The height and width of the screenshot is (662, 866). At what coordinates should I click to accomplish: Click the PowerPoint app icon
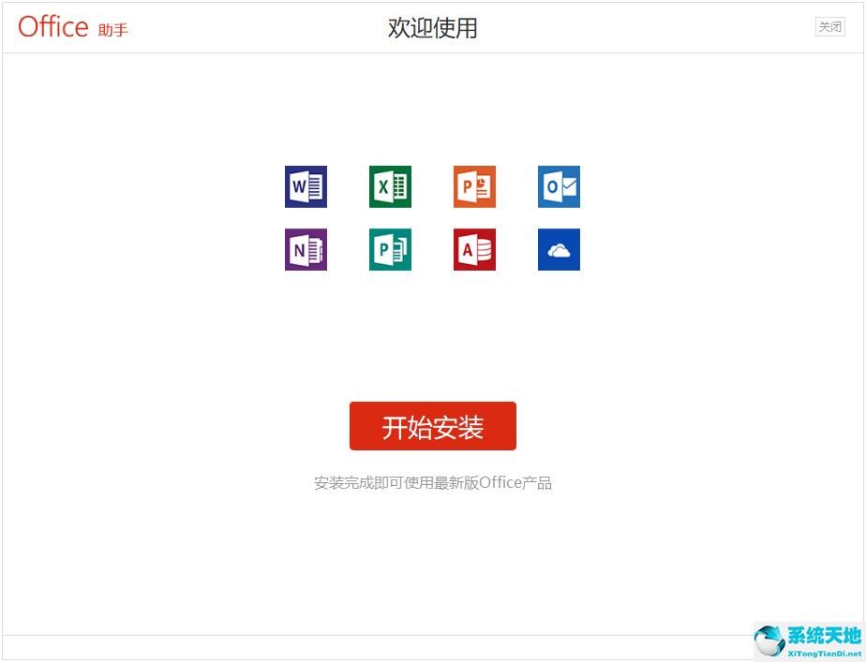tap(474, 186)
